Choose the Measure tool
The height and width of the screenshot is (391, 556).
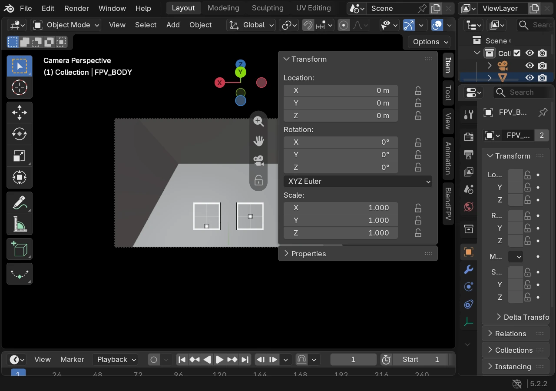(20, 224)
